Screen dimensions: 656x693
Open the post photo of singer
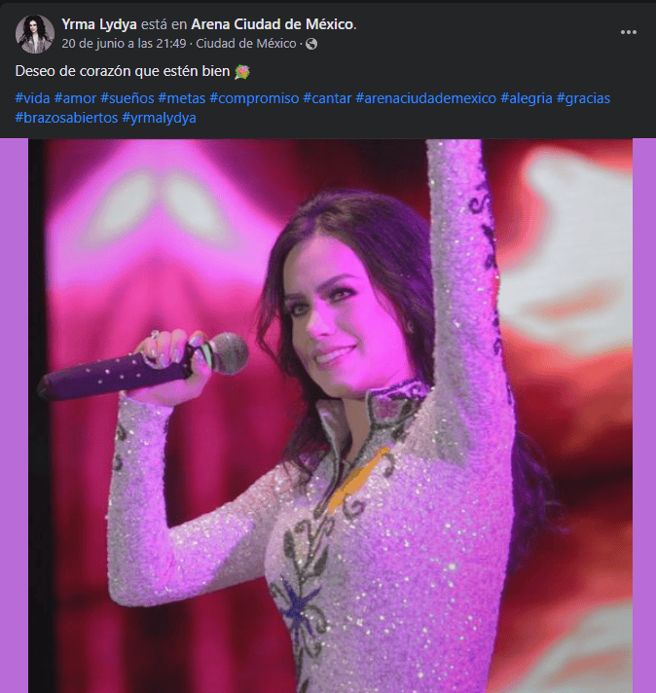[x=331, y=419]
